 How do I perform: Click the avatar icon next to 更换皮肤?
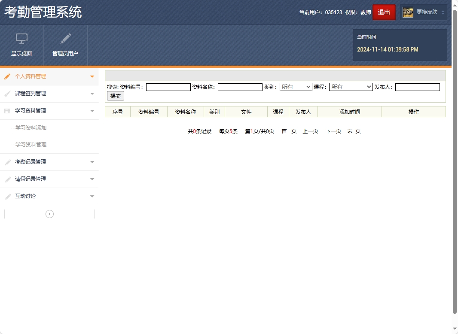click(x=408, y=12)
